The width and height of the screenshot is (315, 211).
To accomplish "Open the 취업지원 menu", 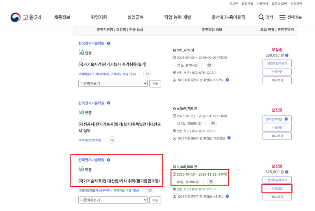I will coord(99,17).
